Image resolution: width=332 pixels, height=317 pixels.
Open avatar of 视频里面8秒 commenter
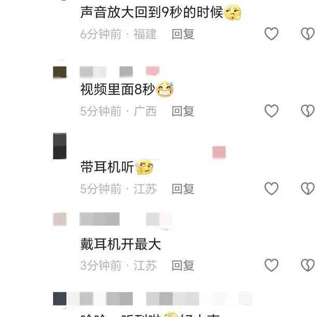pos(60,72)
